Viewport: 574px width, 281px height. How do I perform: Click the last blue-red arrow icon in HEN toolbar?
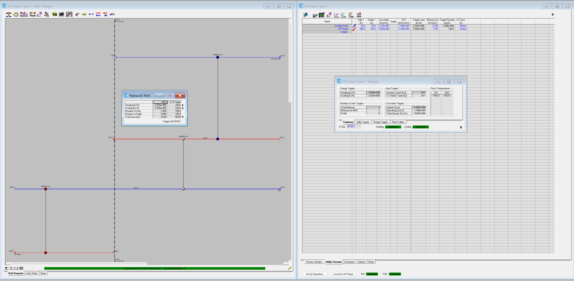point(112,14)
